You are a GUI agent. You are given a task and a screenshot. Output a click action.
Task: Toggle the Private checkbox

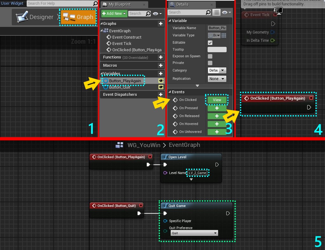(210, 63)
